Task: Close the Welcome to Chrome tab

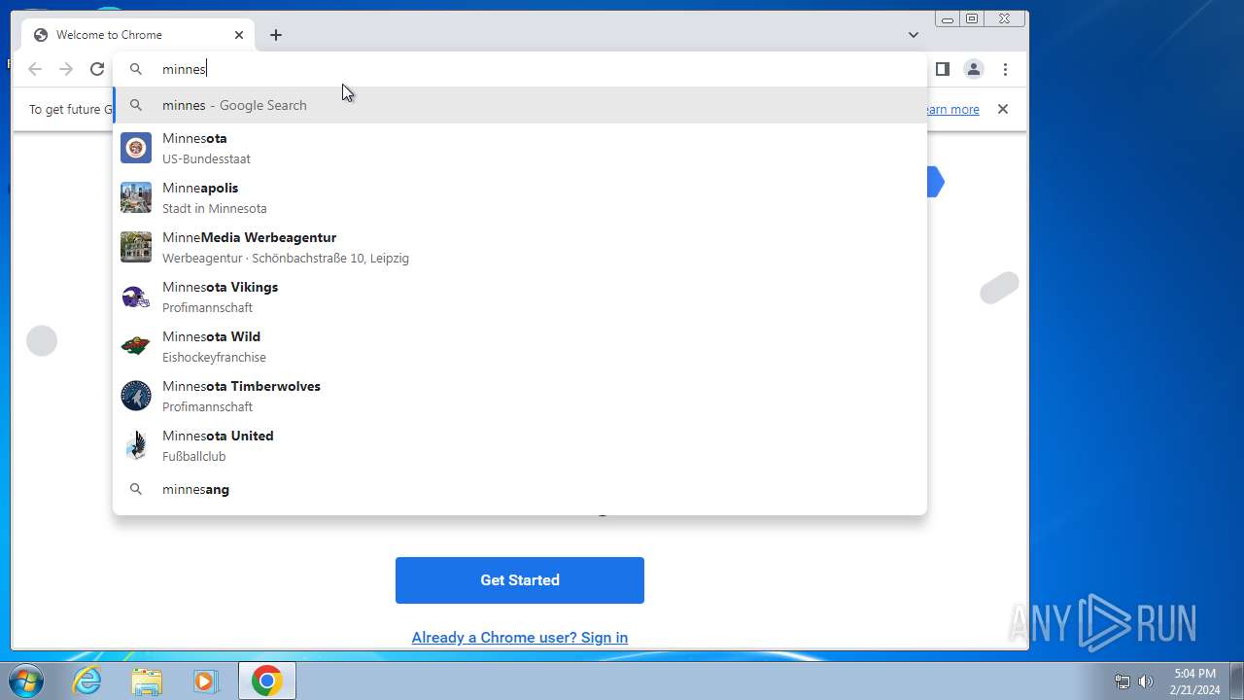Action: coord(239,35)
